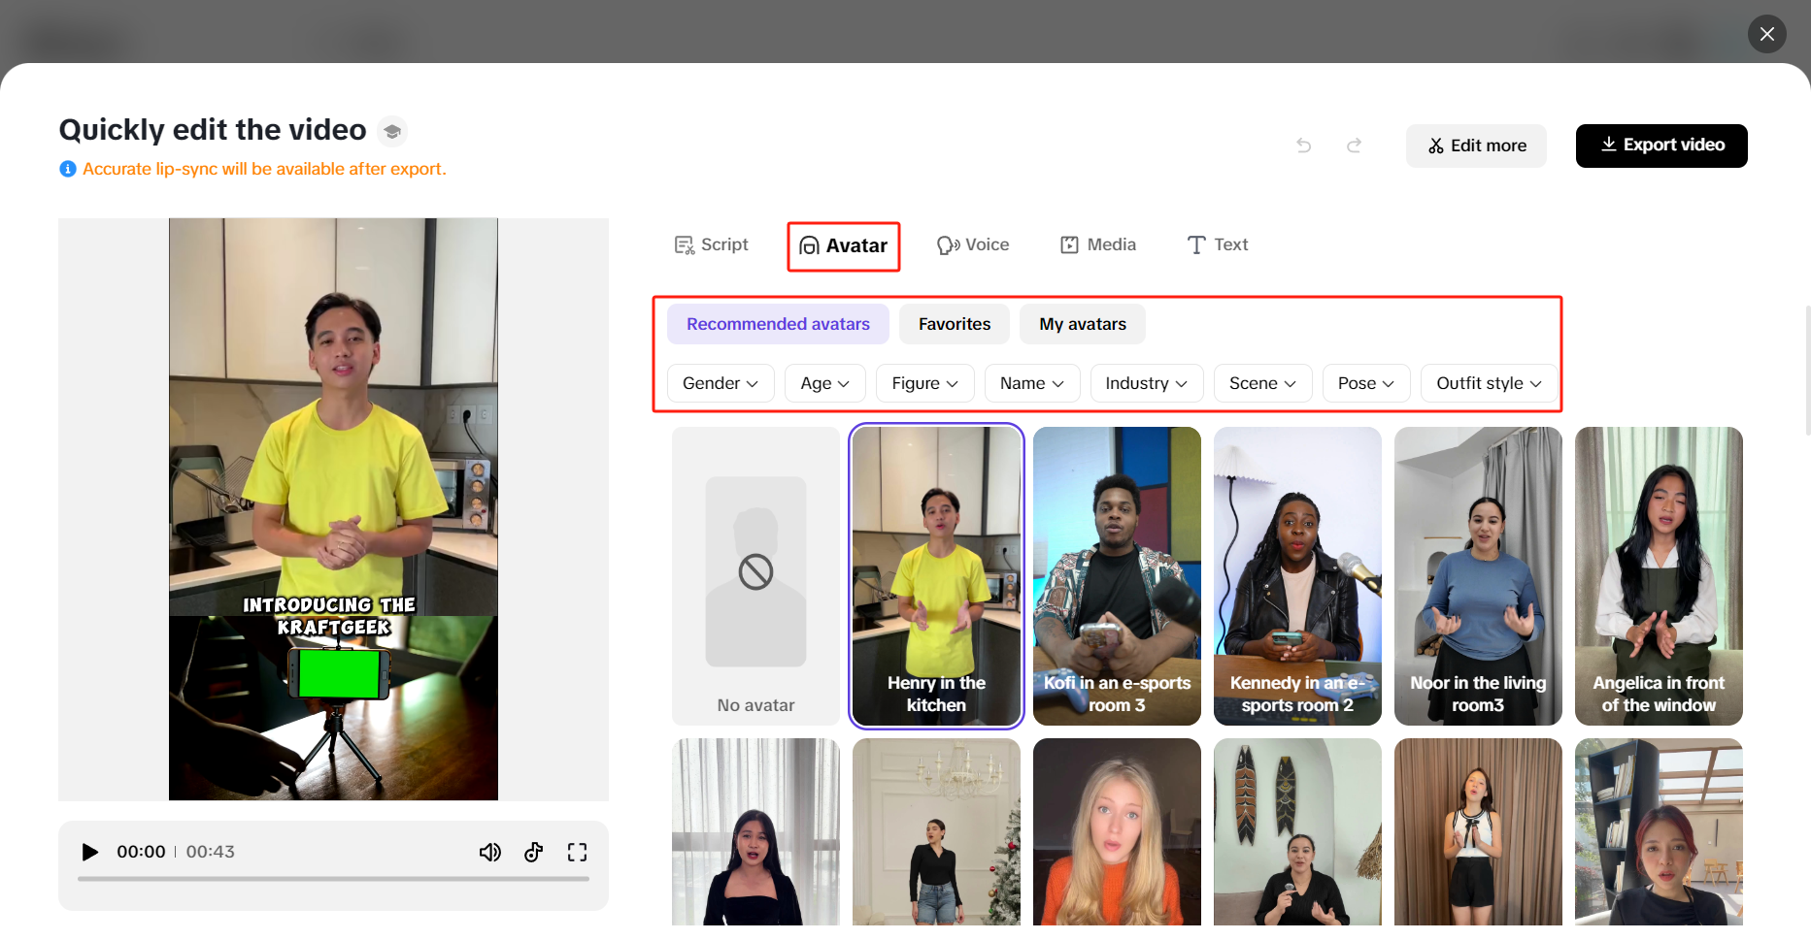Image resolution: width=1811 pixels, height=940 pixels.
Task: Open the Gender filter dropdown
Action: pyautogui.click(x=720, y=383)
